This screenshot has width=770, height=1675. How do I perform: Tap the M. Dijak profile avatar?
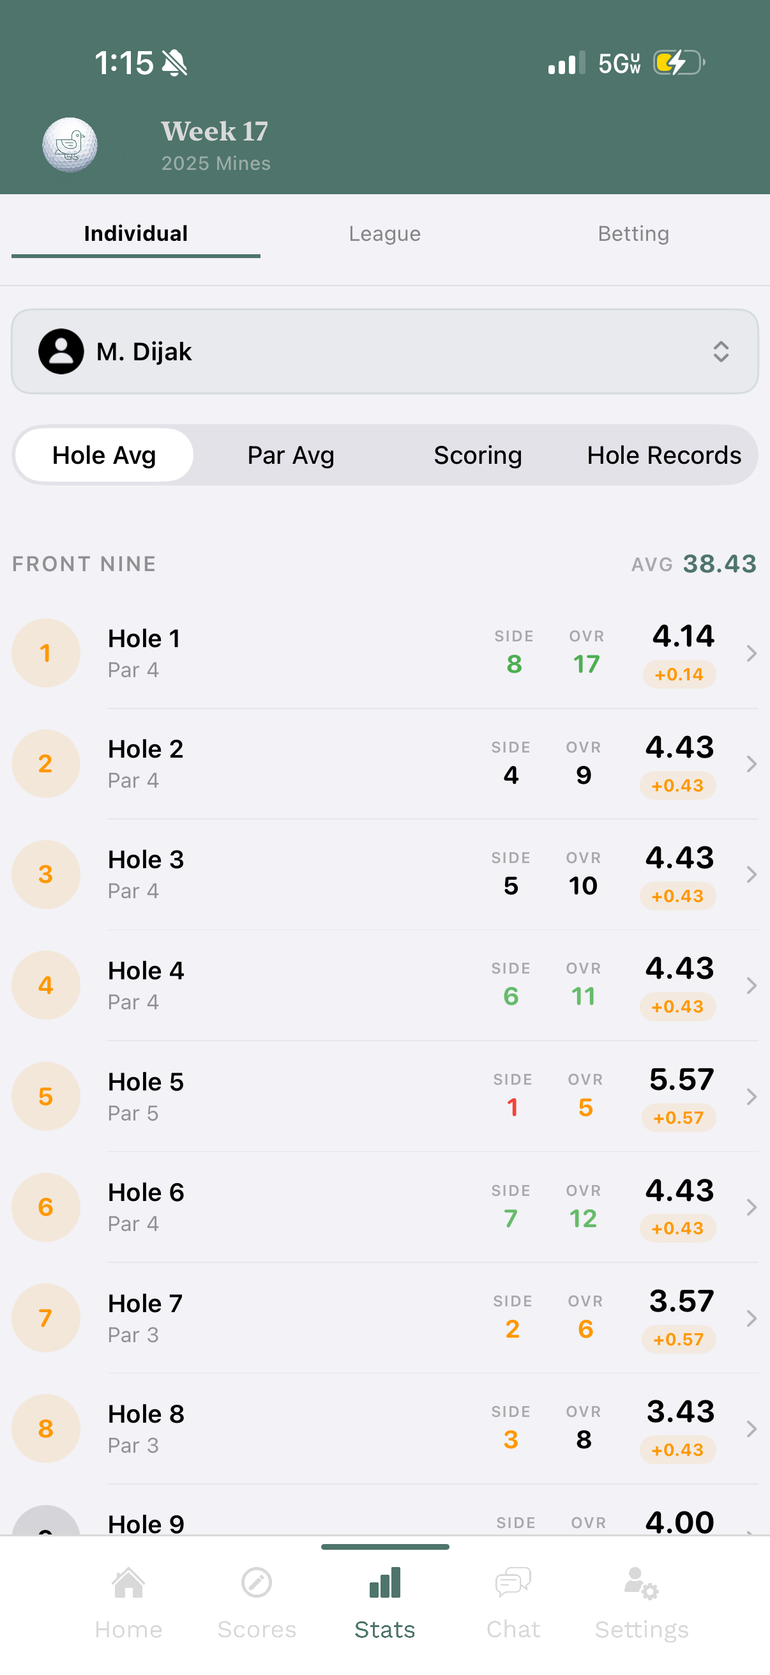point(61,351)
